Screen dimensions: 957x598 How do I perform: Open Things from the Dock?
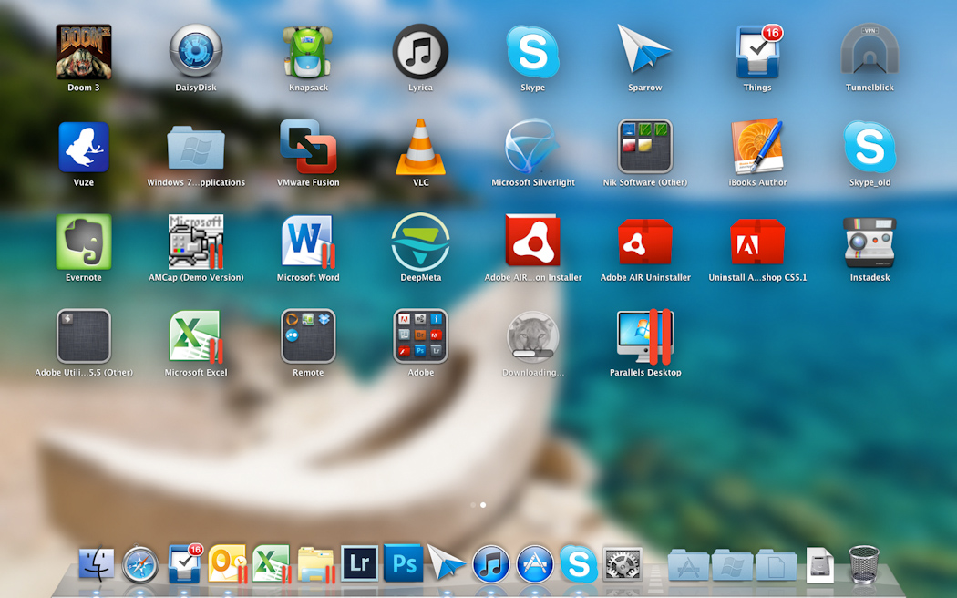[x=185, y=564]
